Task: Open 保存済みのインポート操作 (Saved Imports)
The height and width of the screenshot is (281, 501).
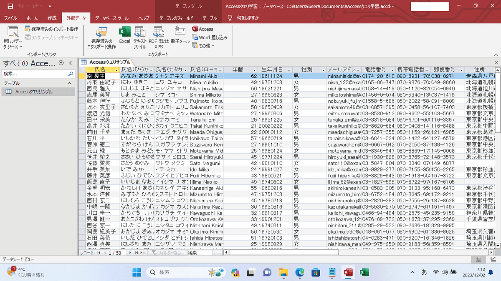Action: pyautogui.click(x=51, y=29)
